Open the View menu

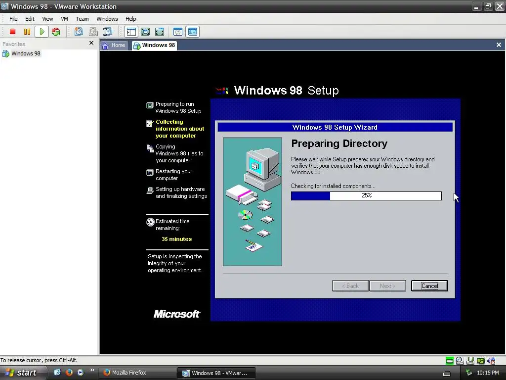(x=47, y=19)
